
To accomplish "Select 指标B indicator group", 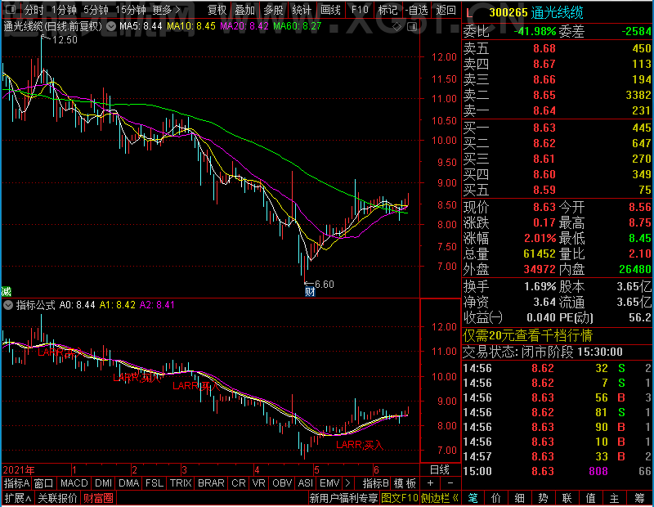I will click(376, 483).
